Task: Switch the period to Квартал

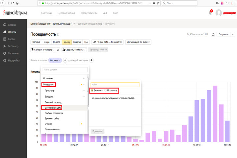Action: click(77, 42)
